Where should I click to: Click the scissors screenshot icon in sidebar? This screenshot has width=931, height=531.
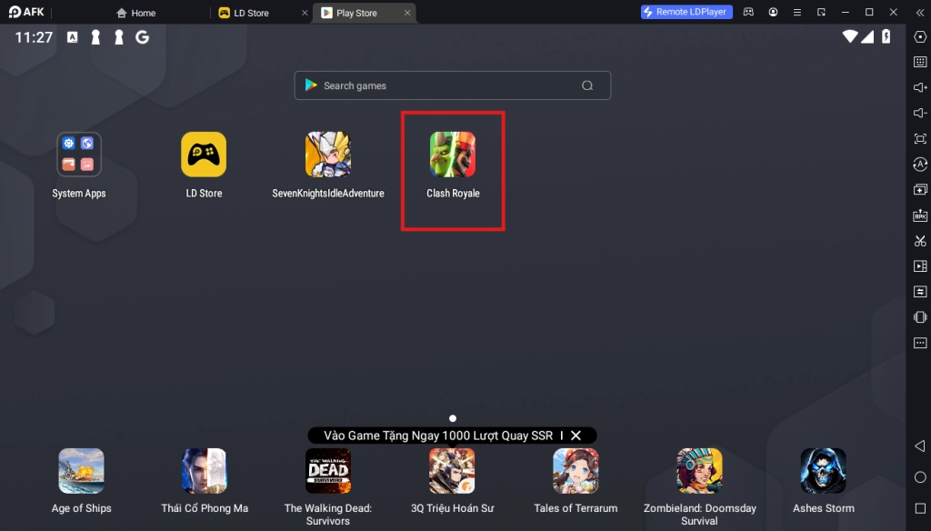(x=920, y=241)
